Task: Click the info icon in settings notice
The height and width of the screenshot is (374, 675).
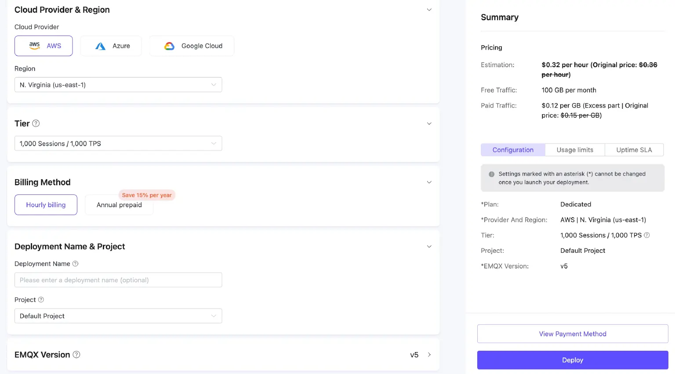Action: pos(491,174)
